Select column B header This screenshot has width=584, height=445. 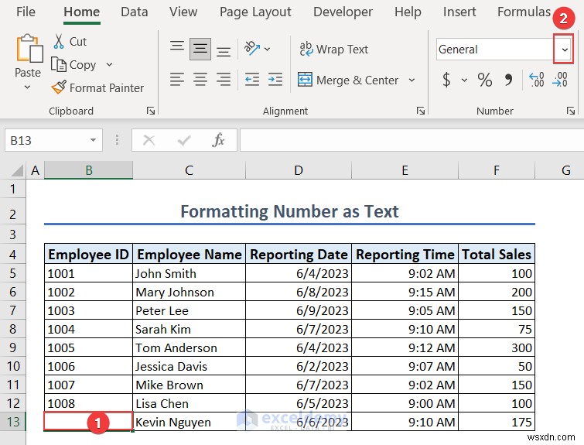pyautogui.click(x=89, y=170)
